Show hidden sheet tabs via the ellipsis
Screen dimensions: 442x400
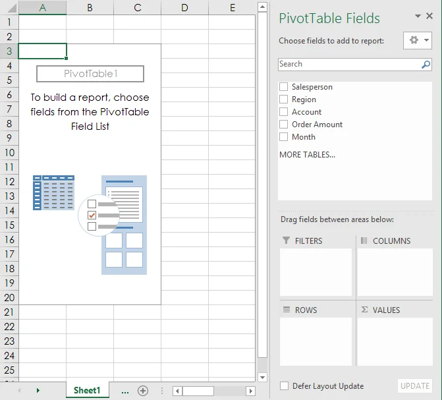(125, 391)
